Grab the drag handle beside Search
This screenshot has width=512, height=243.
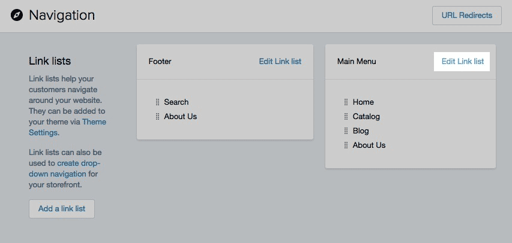click(157, 102)
